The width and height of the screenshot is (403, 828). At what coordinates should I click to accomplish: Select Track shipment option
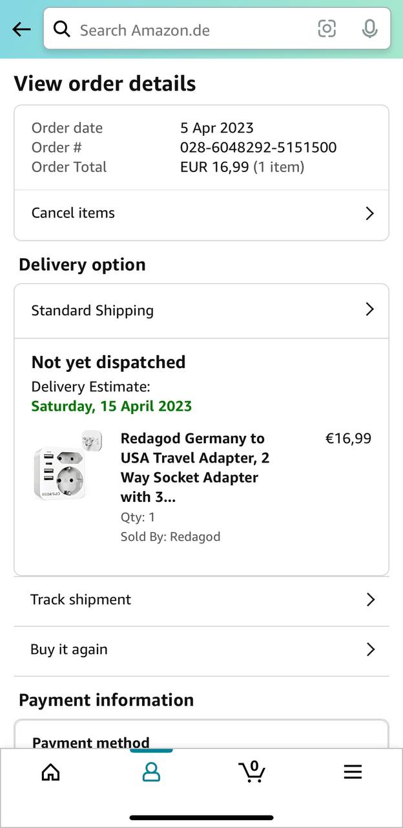pyautogui.click(x=81, y=600)
